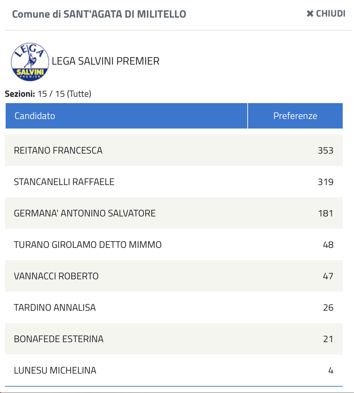Select LUNESU MICHELINA in the list
Screen dimensions: 354x393
55,370
